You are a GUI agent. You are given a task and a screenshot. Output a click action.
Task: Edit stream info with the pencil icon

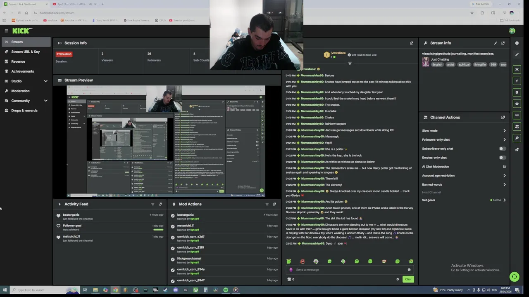(x=496, y=43)
